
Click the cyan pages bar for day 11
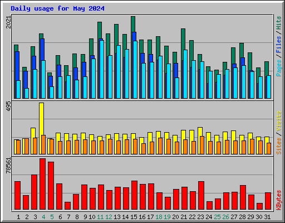(102, 69)
